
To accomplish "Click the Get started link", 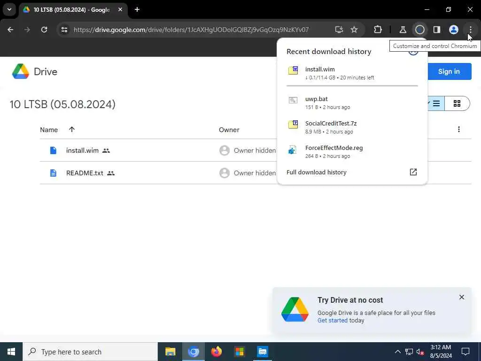I will [x=333, y=321].
